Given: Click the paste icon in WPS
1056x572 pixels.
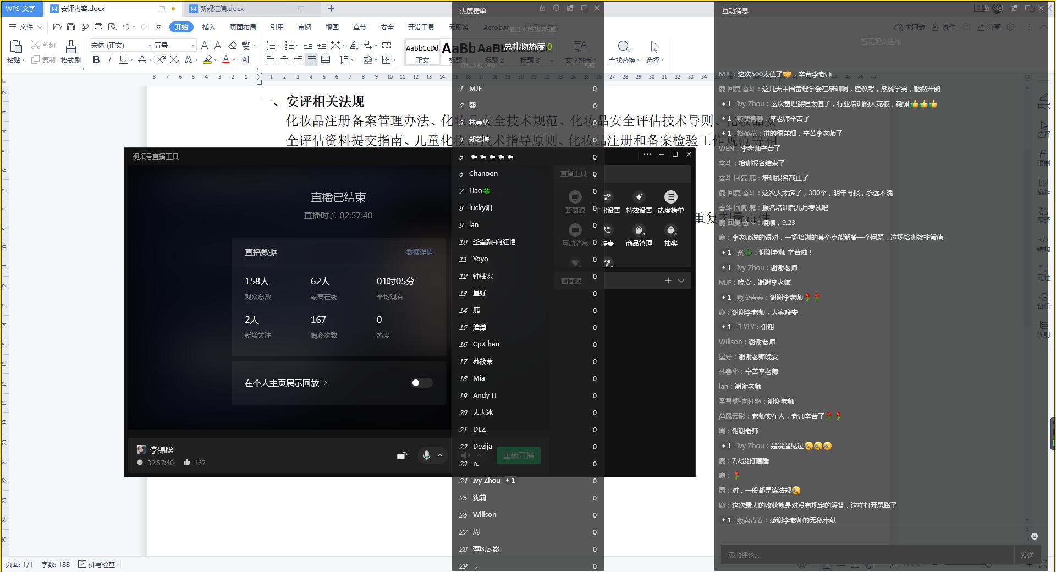Looking at the screenshot, I should coord(16,47).
